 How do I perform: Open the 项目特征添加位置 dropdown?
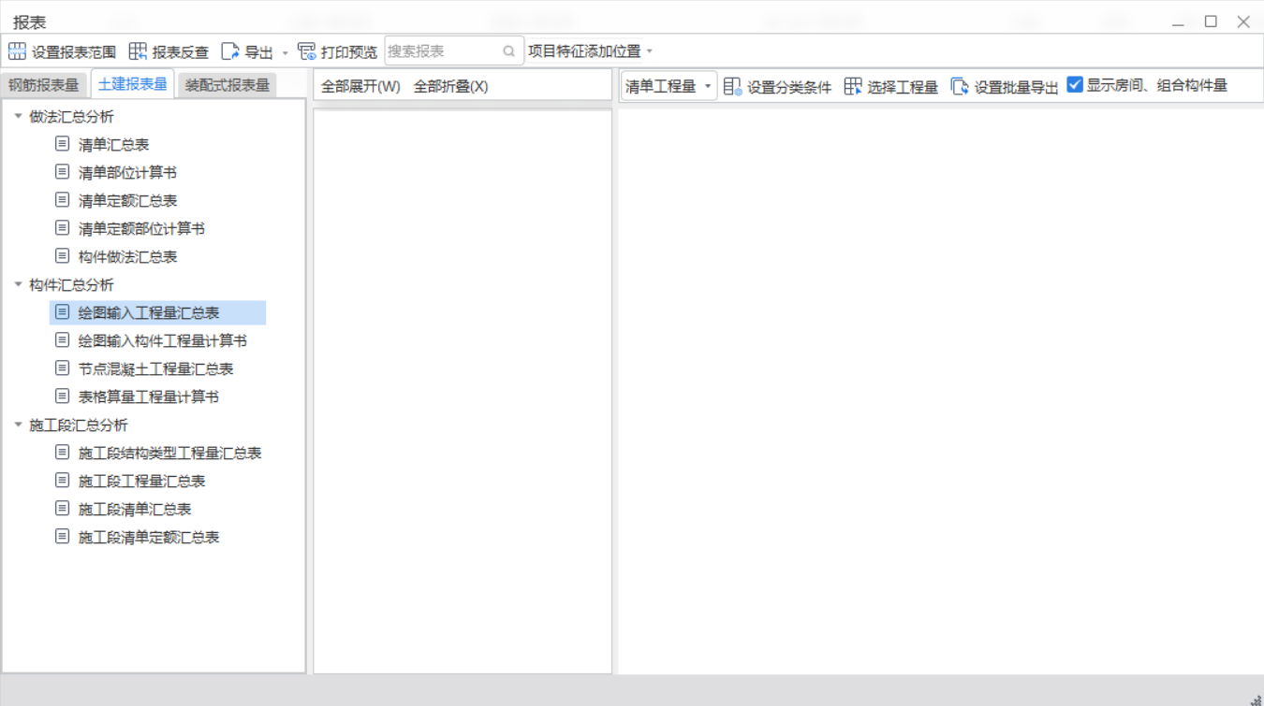click(x=590, y=51)
